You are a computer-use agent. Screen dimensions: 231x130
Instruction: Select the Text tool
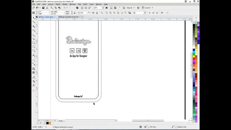(34, 55)
